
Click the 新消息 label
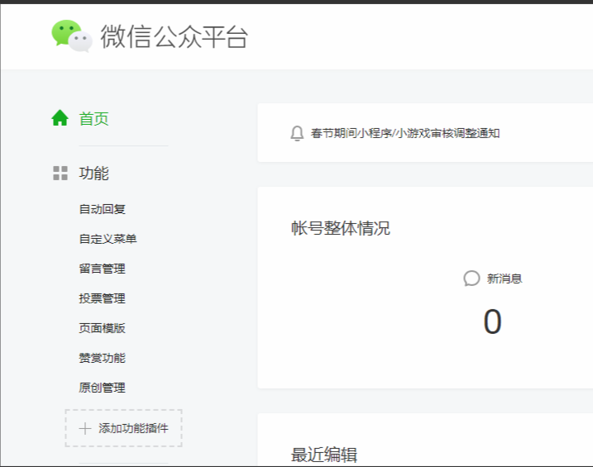(x=505, y=279)
